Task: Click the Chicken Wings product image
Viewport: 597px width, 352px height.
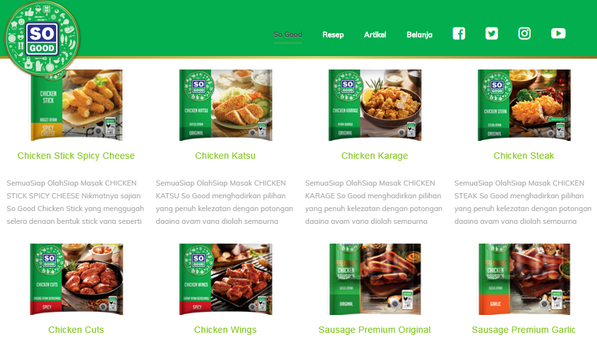Action: (x=226, y=279)
